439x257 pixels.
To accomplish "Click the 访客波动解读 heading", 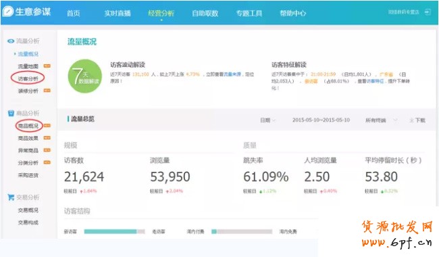I will [x=128, y=65].
